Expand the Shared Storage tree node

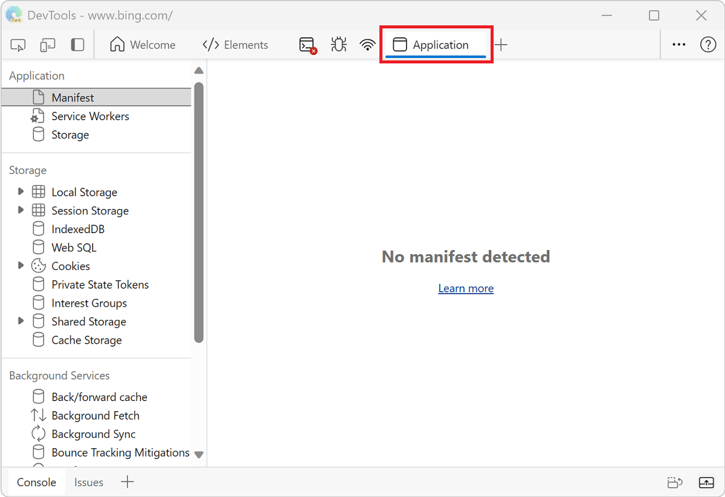[21, 321]
